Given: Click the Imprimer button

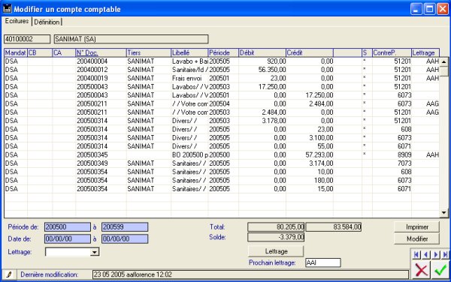Looking at the screenshot, I should pos(416,227).
